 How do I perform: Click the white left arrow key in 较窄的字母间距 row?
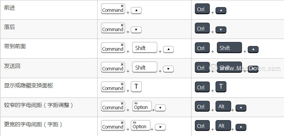160,108
